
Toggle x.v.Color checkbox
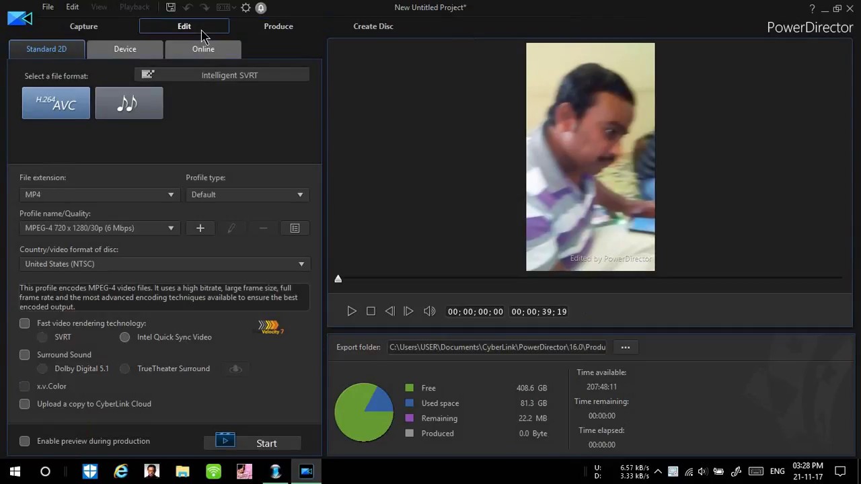pyautogui.click(x=25, y=386)
